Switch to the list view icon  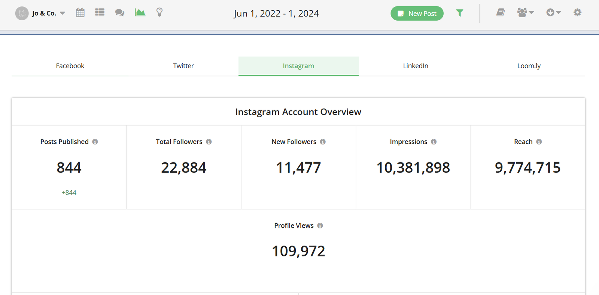[x=100, y=13]
